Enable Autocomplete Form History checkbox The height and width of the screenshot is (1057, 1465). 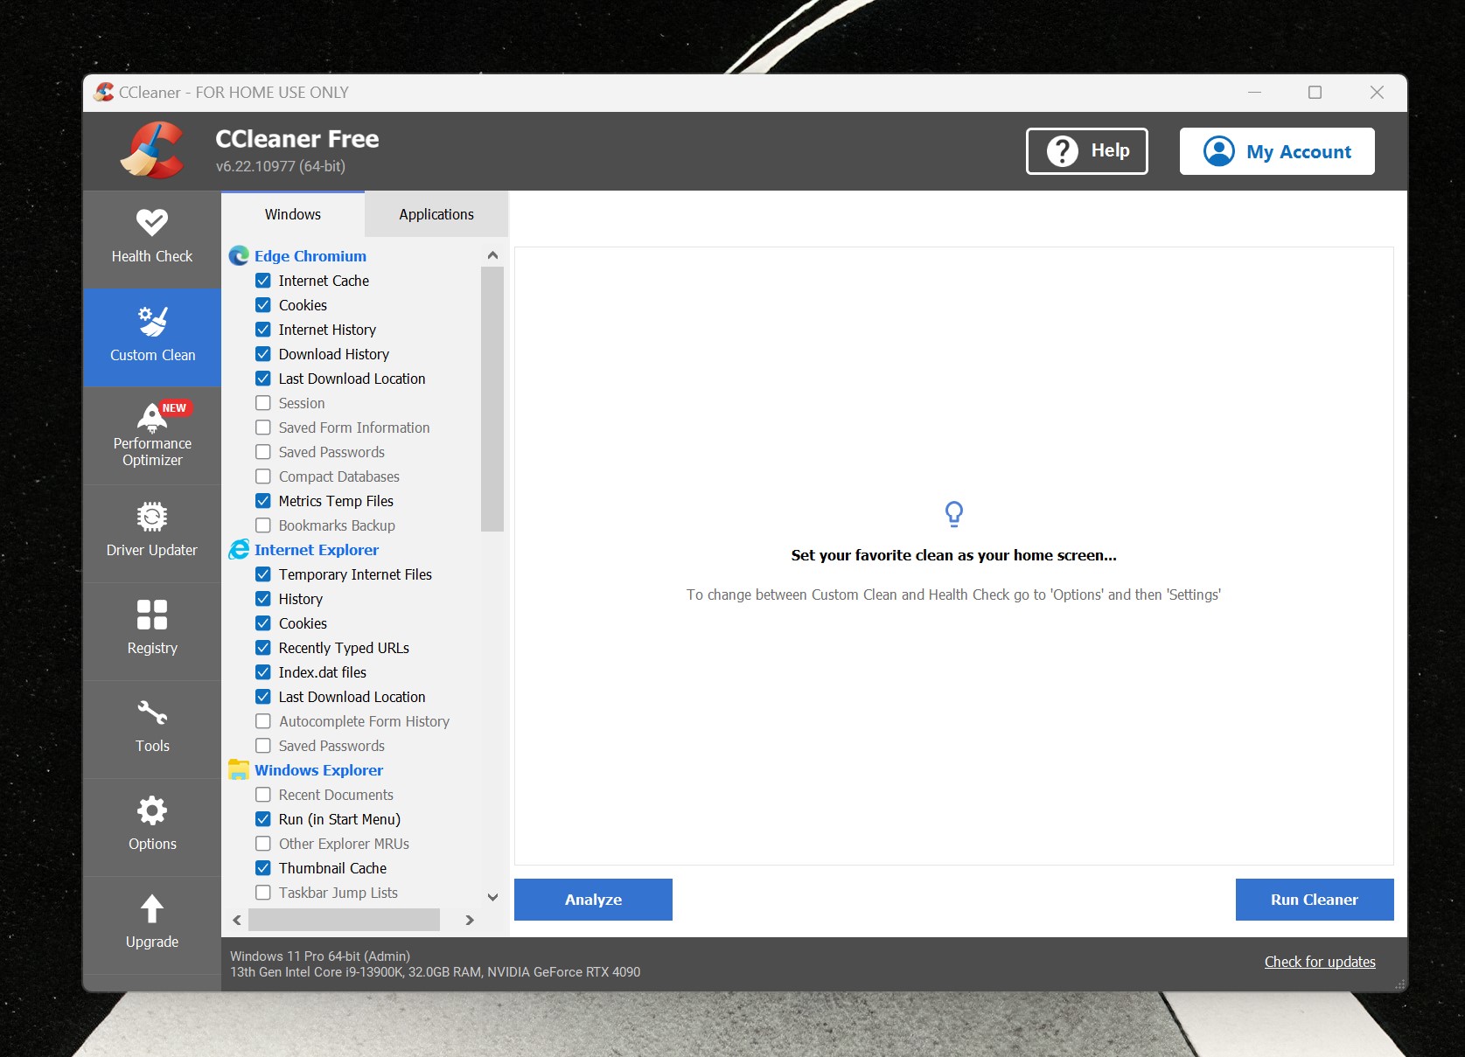point(262,721)
